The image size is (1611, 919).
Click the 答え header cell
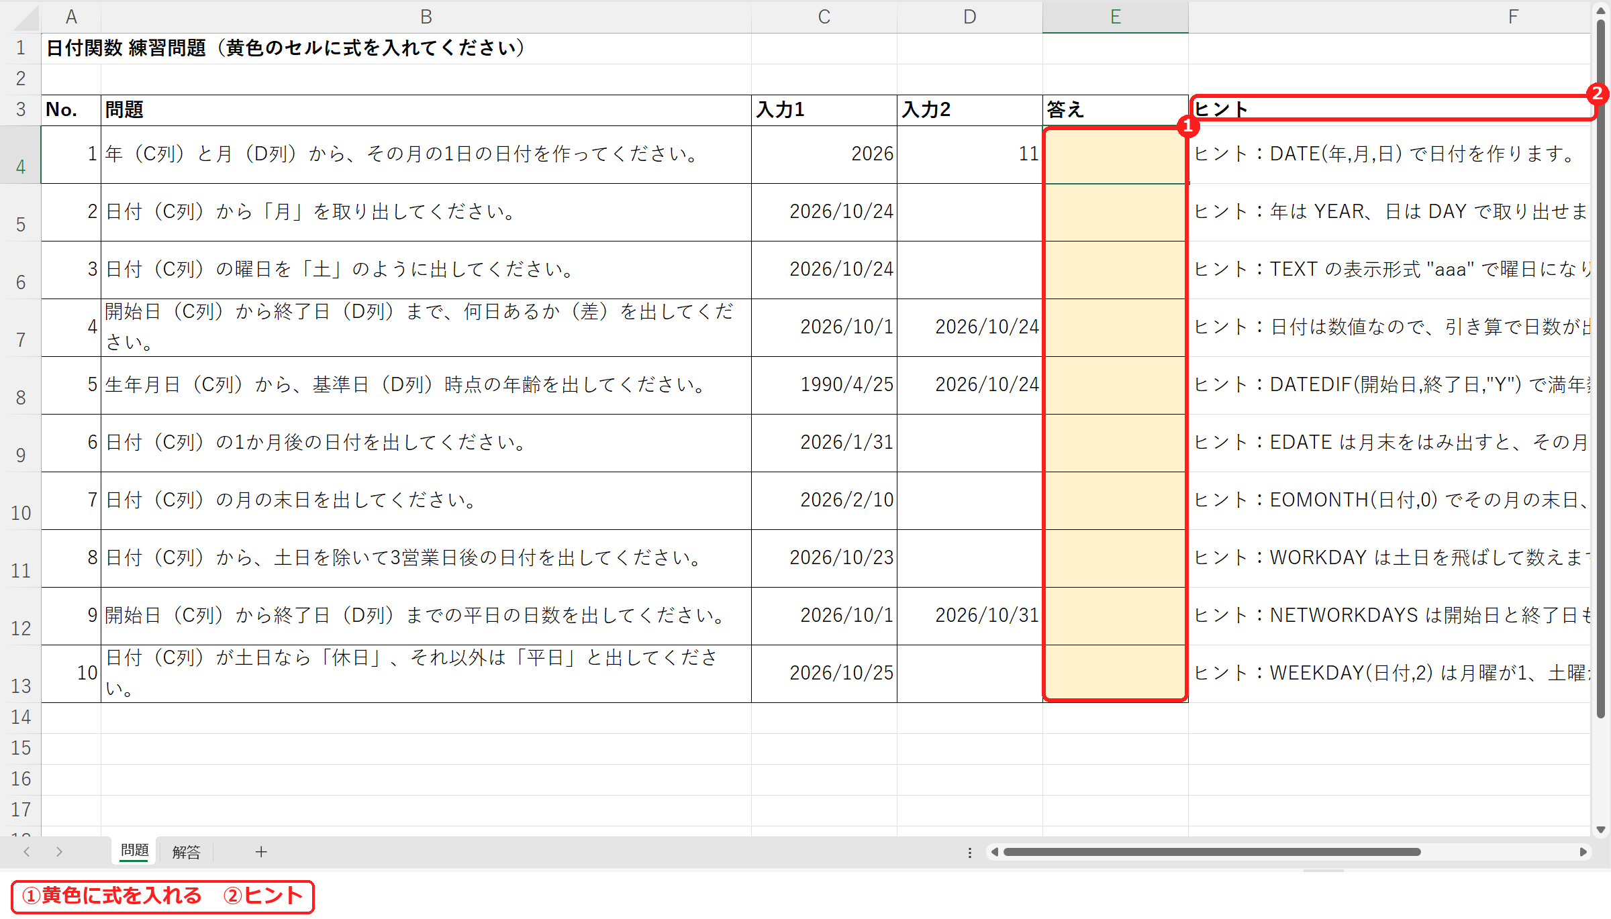[x=1115, y=110]
